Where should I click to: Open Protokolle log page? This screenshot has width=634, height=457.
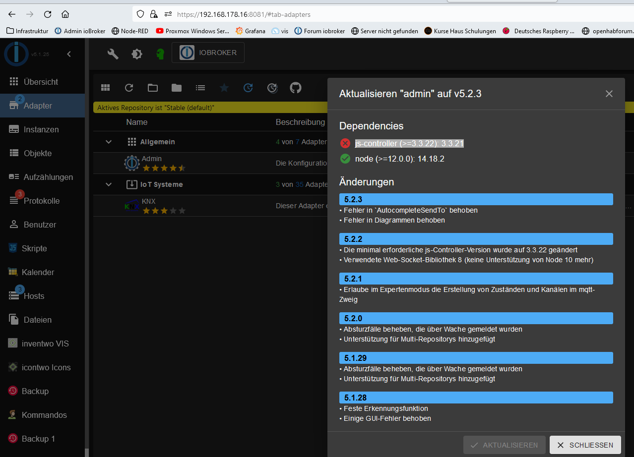(43, 201)
